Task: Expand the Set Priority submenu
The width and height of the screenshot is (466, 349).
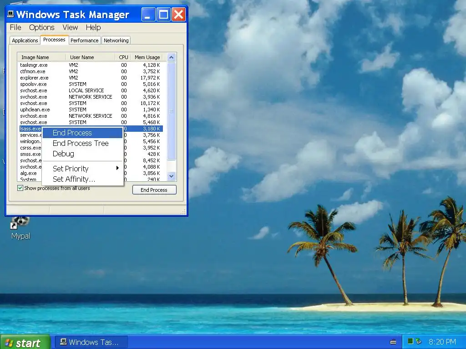Action: click(x=83, y=169)
